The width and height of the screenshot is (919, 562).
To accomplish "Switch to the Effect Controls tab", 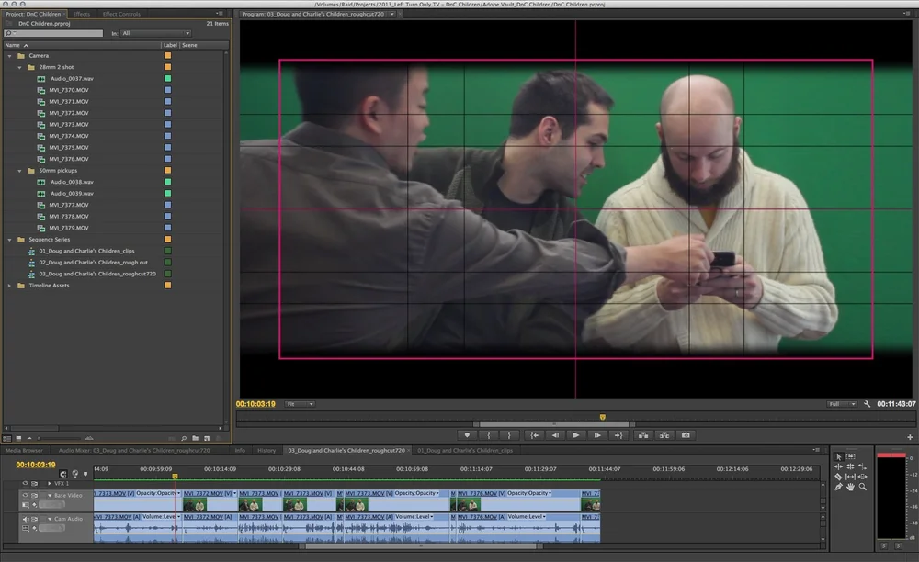I will click(x=121, y=14).
